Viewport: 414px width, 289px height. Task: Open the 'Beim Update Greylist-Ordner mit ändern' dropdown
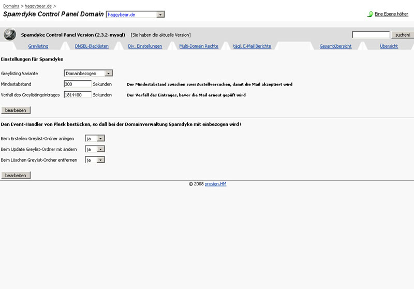pyautogui.click(x=95, y=149)
